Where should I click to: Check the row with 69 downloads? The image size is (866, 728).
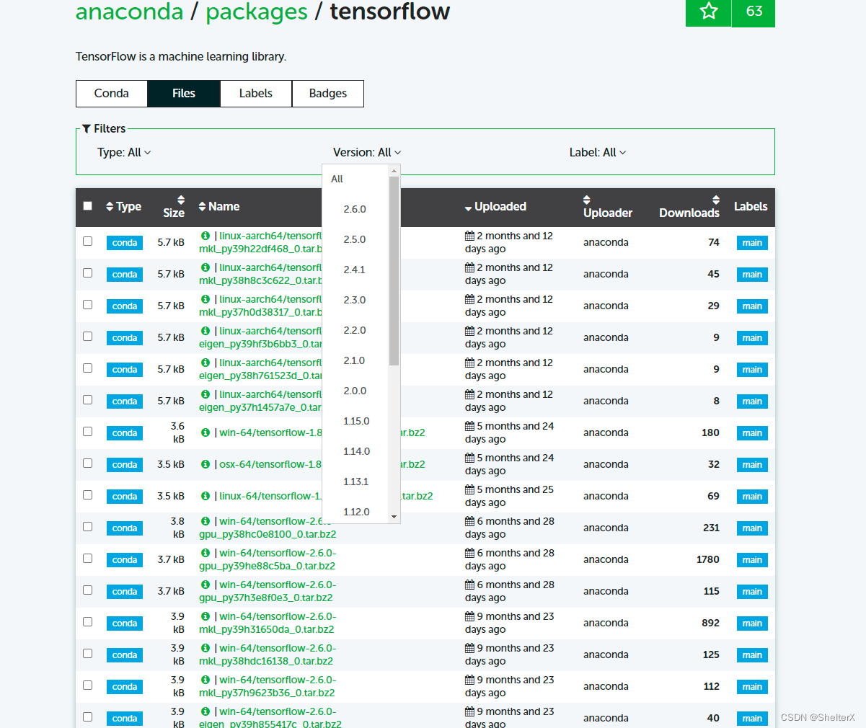[88, 494]
